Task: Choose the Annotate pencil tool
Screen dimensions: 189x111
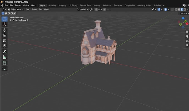Action: [4, 52]
